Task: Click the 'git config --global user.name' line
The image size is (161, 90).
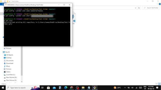Action: 23,11
